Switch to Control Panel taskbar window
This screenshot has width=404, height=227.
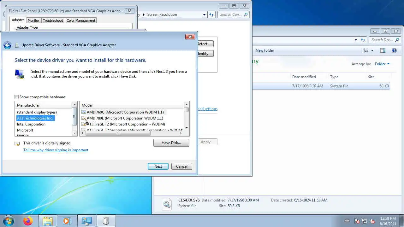pos(86,221)
